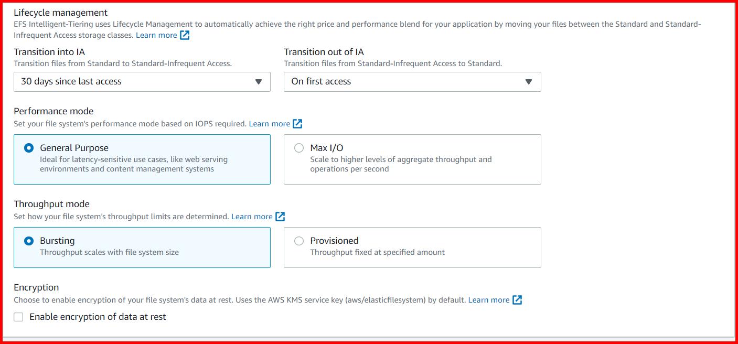Open the Lifecycle management Learn more link

(157, 35)
